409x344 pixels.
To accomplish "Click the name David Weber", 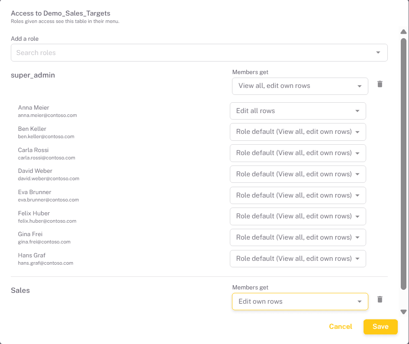I will click(35, 171).
